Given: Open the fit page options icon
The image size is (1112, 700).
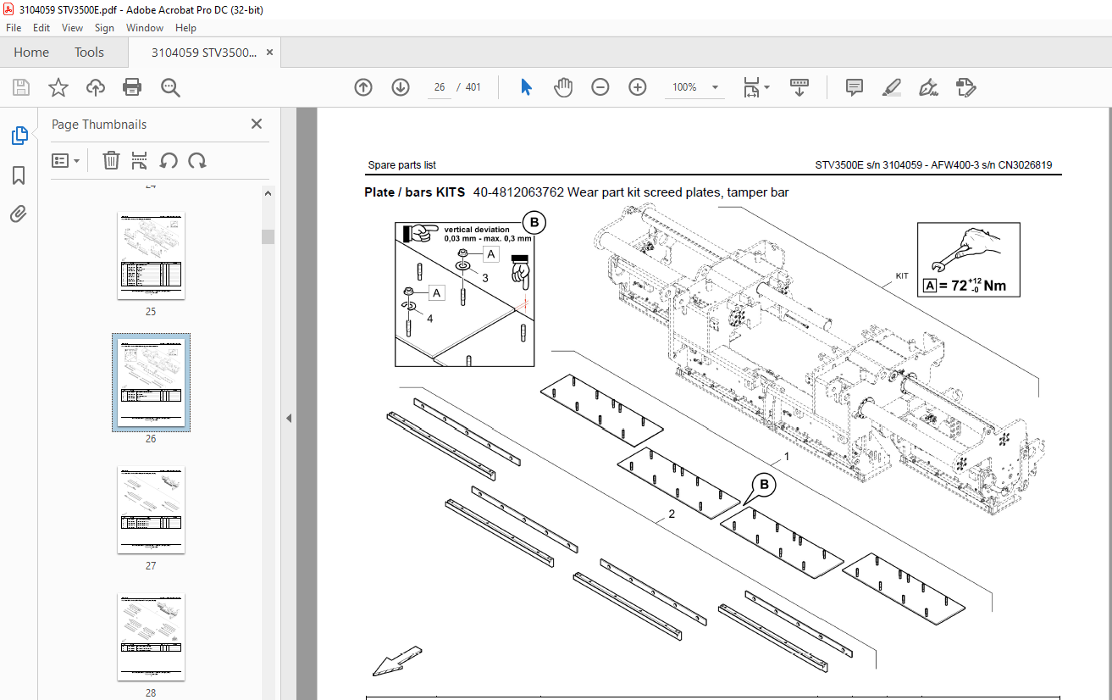Looking at the screenshot, I should (751, 87).
